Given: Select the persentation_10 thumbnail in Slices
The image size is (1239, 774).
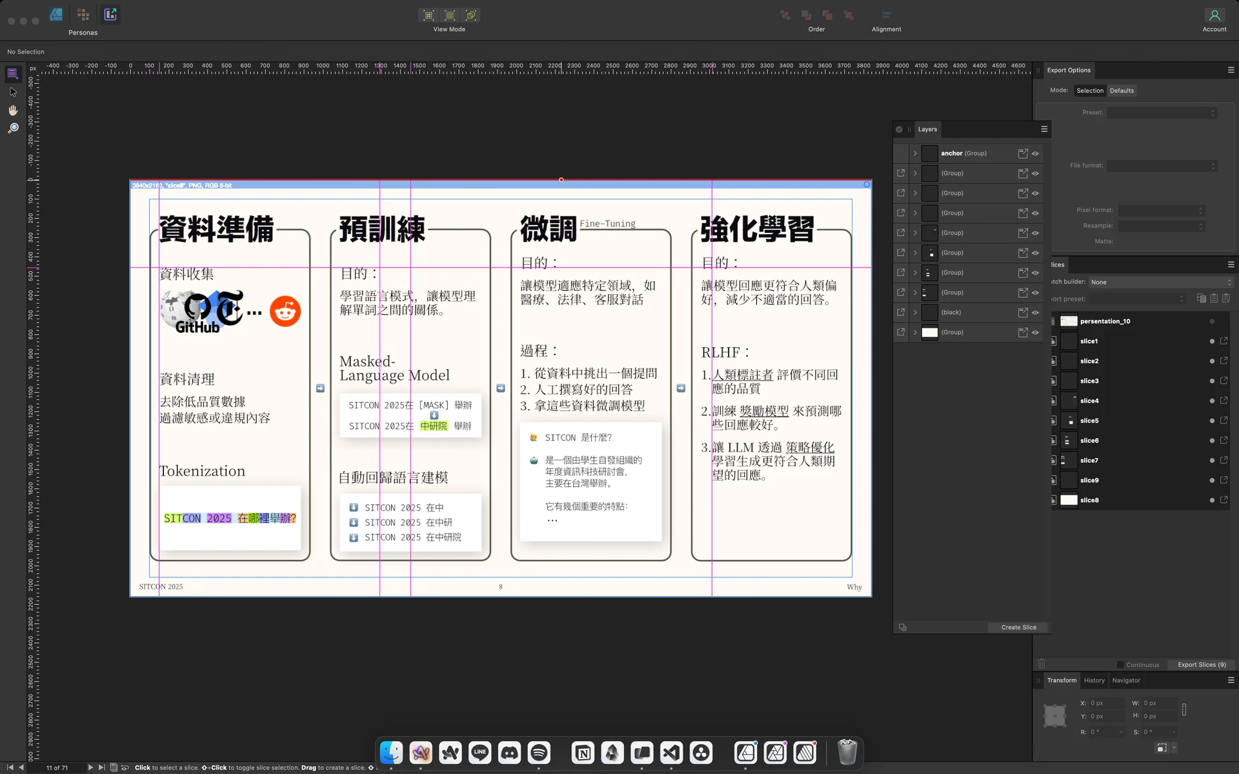Looking at the screenshot, I should (1069, 321).
